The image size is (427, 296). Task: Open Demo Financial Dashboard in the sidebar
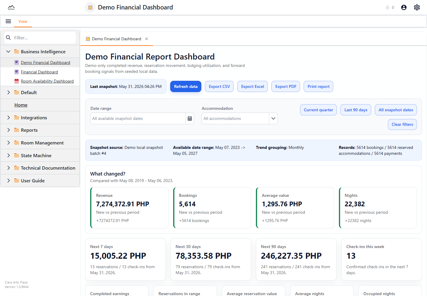click(x=46, y=62)
